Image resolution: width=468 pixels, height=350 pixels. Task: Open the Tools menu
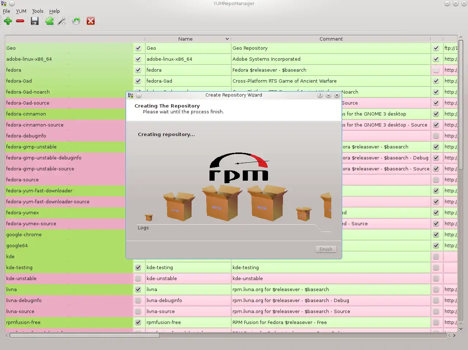tap(38, 11)
